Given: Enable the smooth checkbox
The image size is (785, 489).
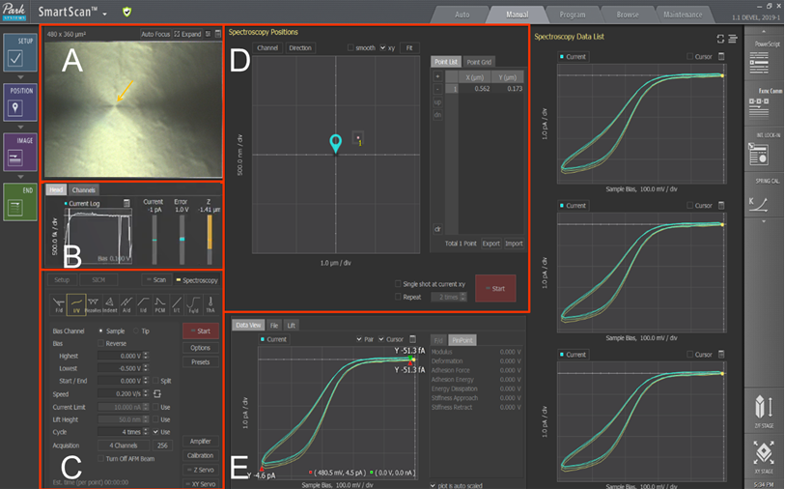Looking at the screenshot, I should click(350, 47).
